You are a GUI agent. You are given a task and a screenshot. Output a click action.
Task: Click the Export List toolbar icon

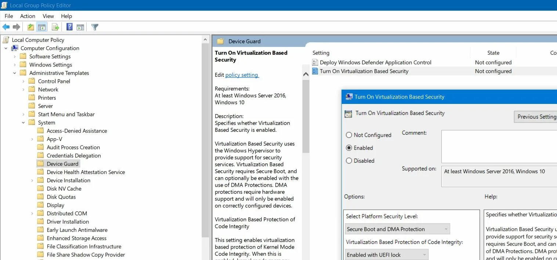[55, 27]
